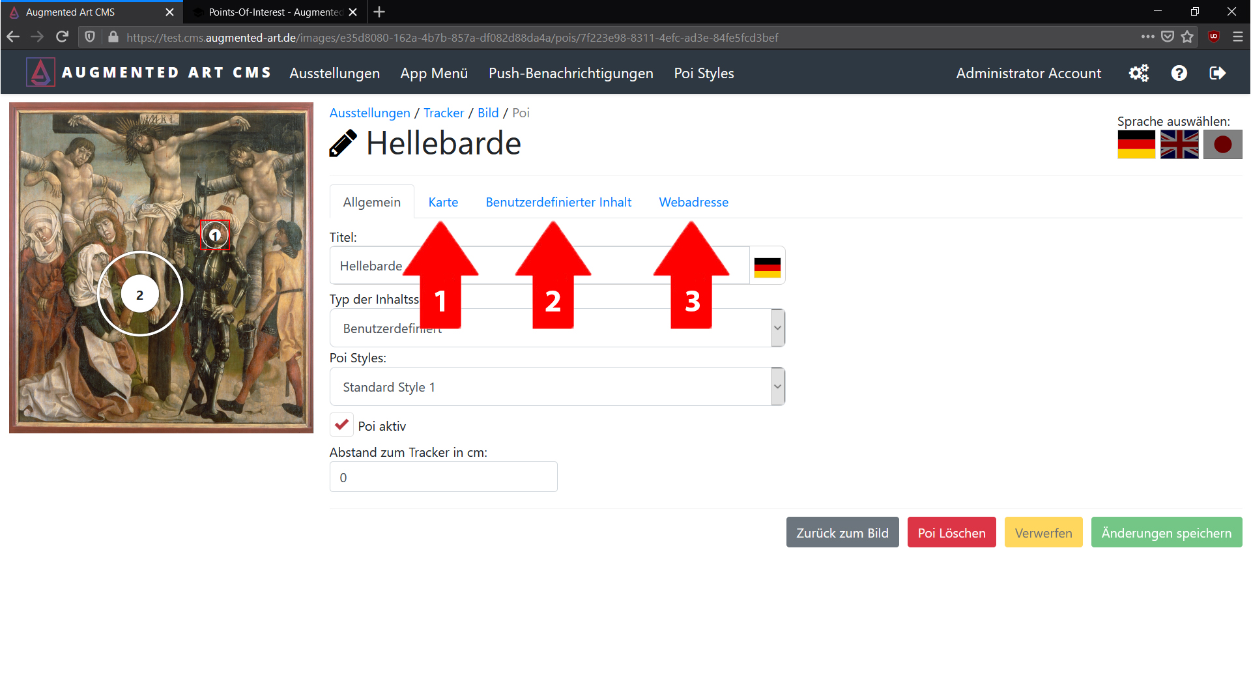Select POI marker 2 on the painting
This screenshot has height=679, width=1251.
click(139, 295)
